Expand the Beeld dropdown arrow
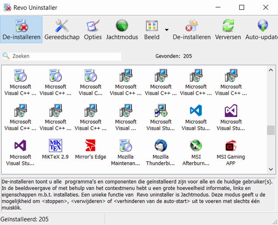 [167, 30]
